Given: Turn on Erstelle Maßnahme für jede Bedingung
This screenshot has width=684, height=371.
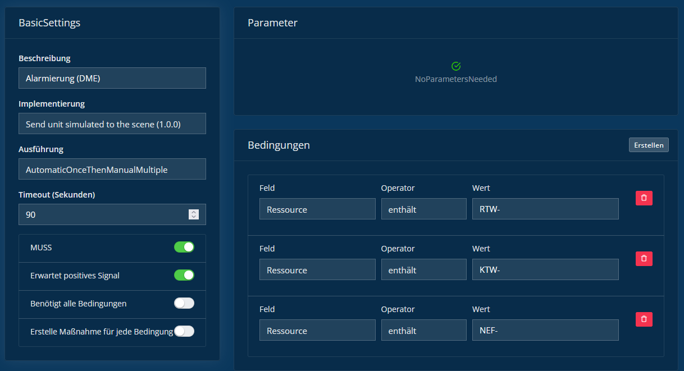Looking at the screenshot, I should (184, 331).
